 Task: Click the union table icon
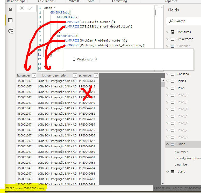pos(173,144)
